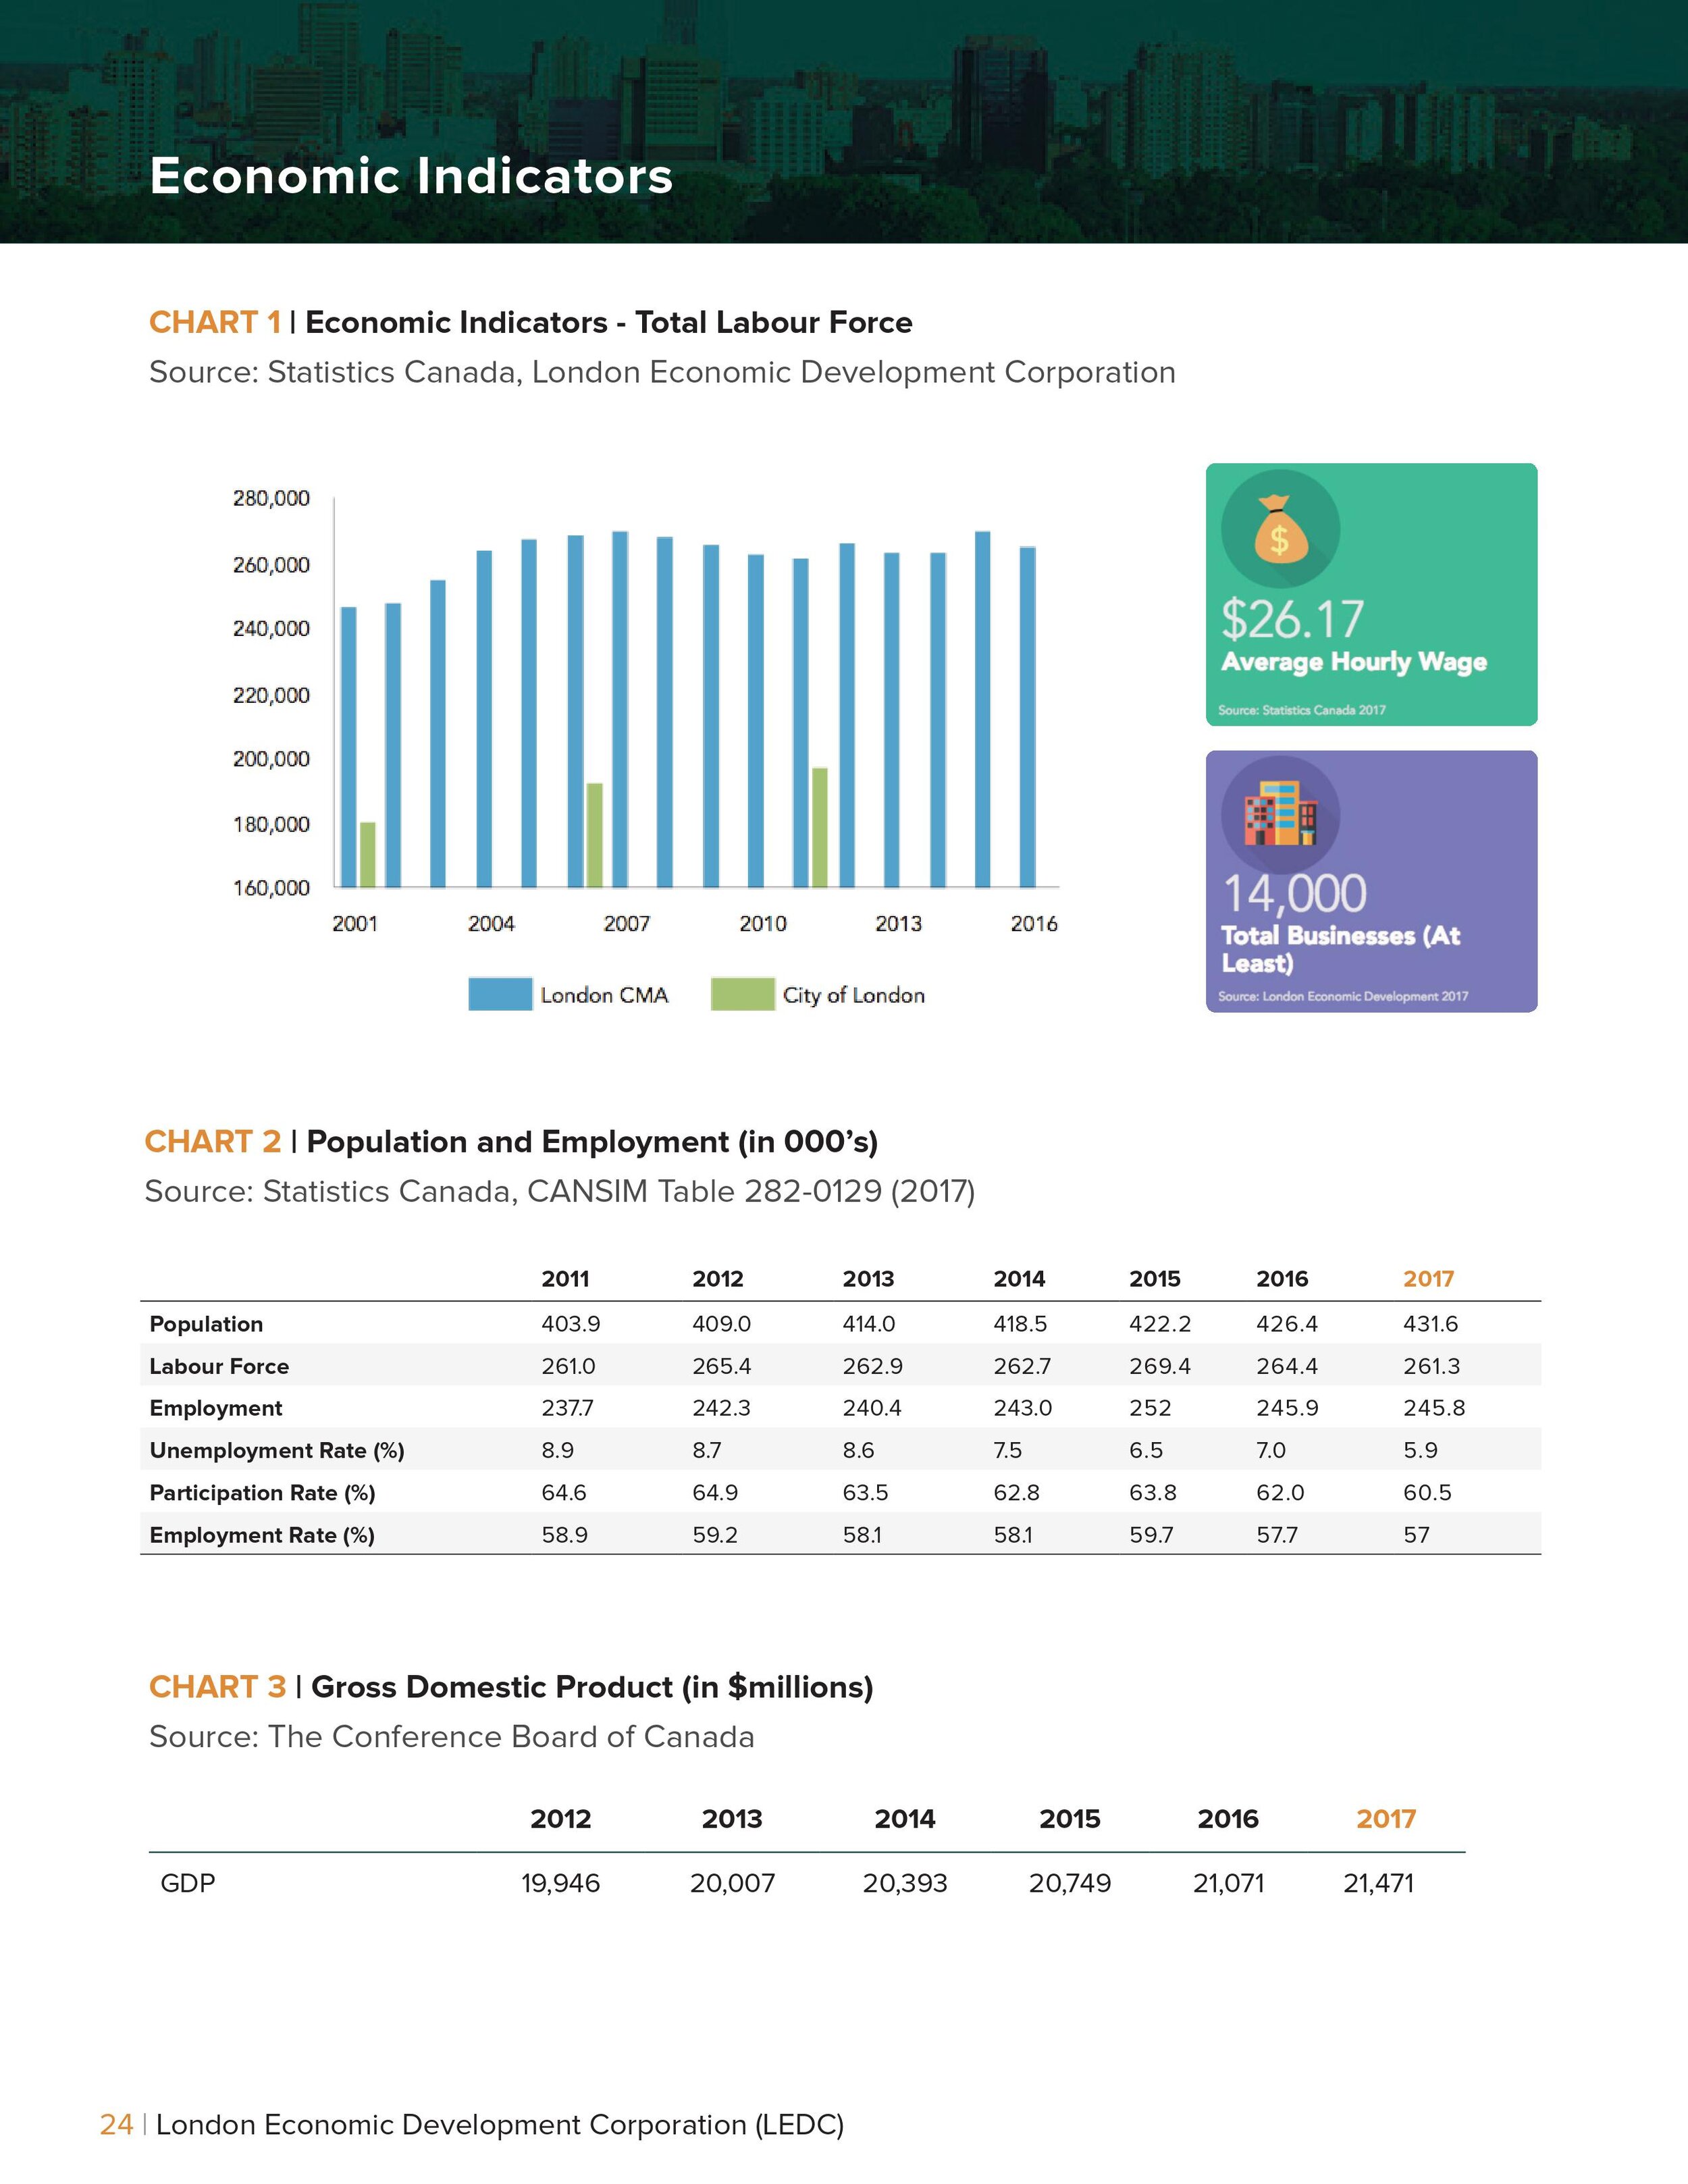
Task: Click 'Total Businesses (At Least)' label
Action: coord(1340,949)
